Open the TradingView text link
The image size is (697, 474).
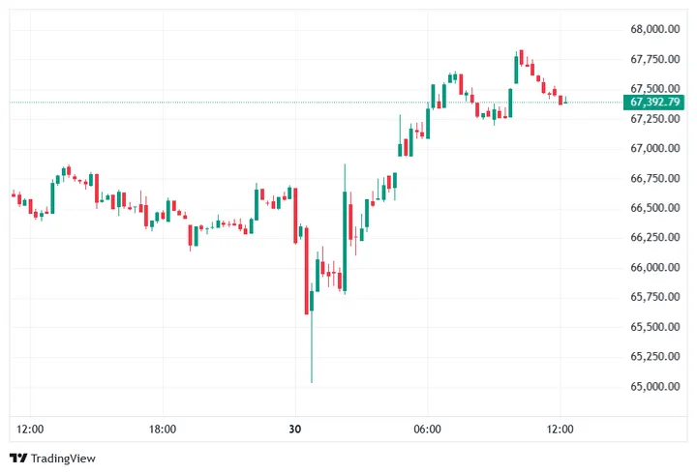pyautogui.click(x=63, y=458)
